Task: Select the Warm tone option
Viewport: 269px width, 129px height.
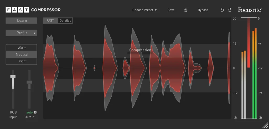Action: 22,48
